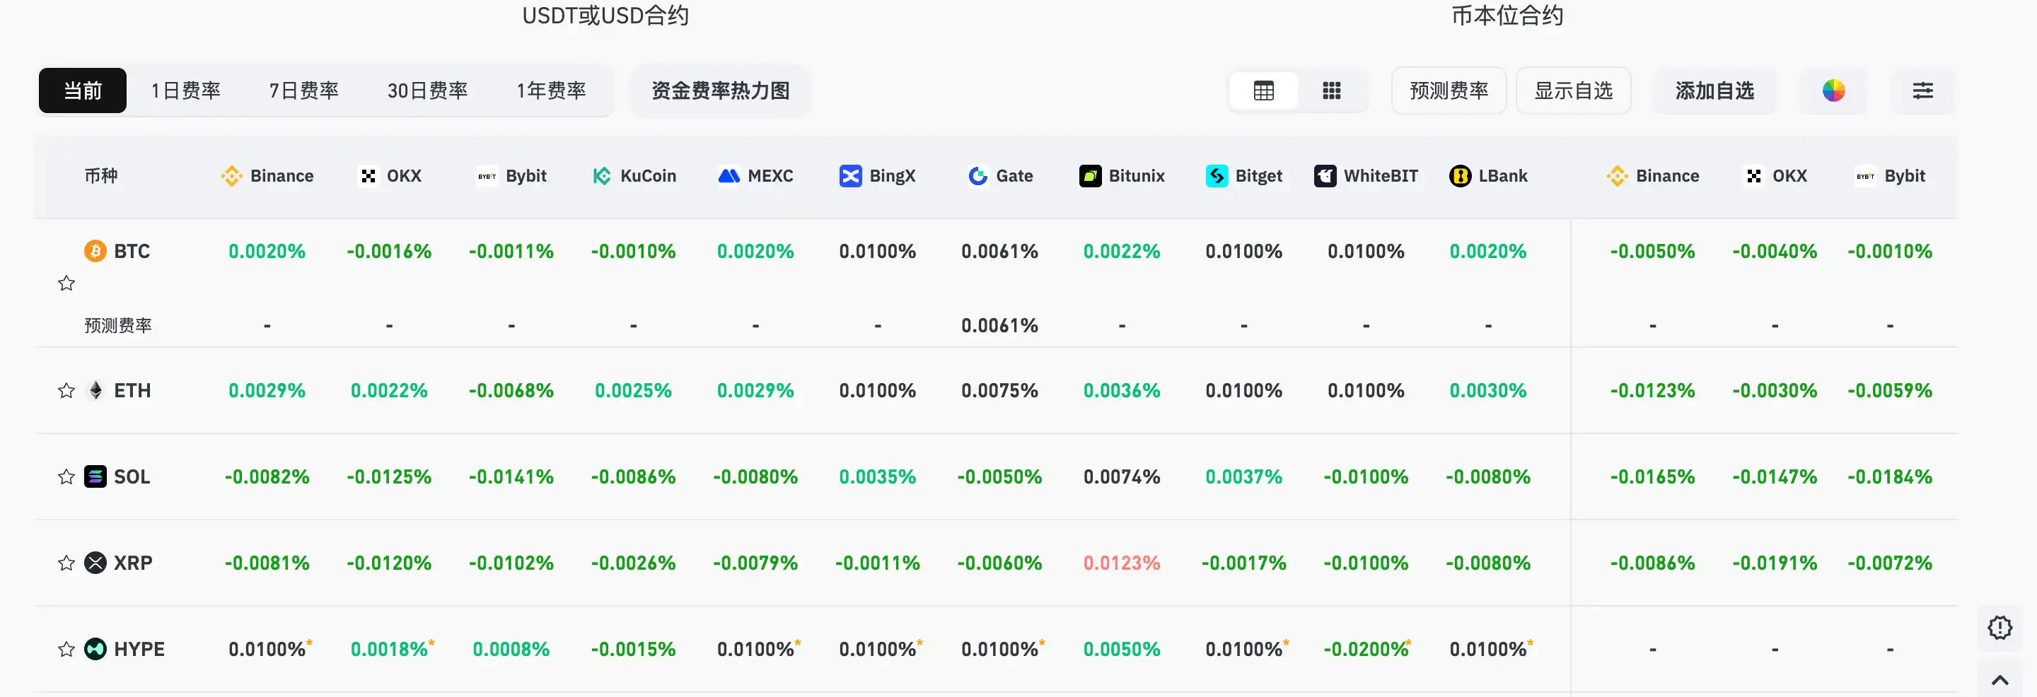Click the 显示自选 option
Viewport: 2037px width, 697px height.
[x=1573, y=90]
